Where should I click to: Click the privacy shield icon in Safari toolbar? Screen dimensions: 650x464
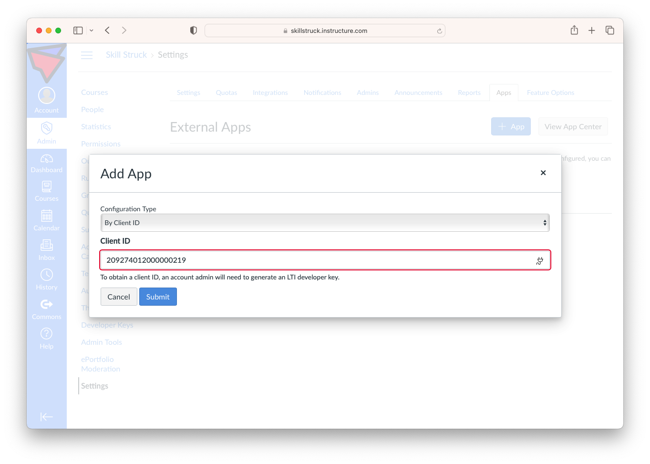pos(193,30)
